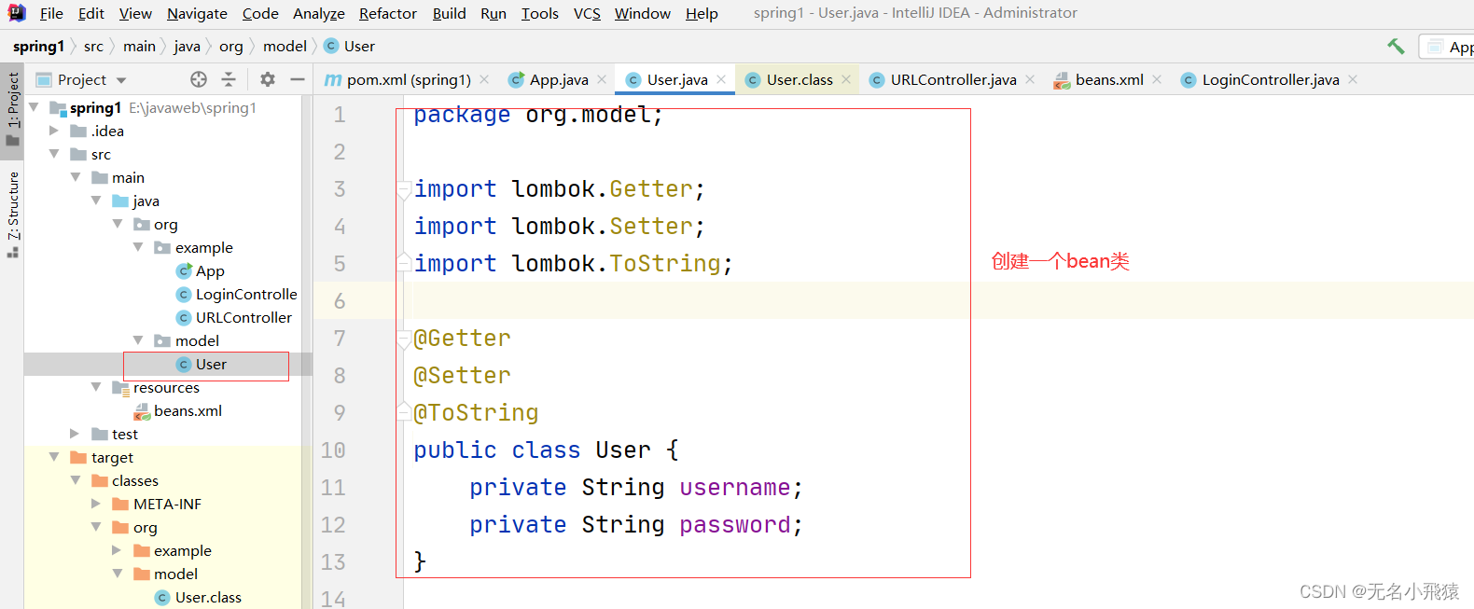
Task: Close the User.class editor tab
Action: coord(846,79)
